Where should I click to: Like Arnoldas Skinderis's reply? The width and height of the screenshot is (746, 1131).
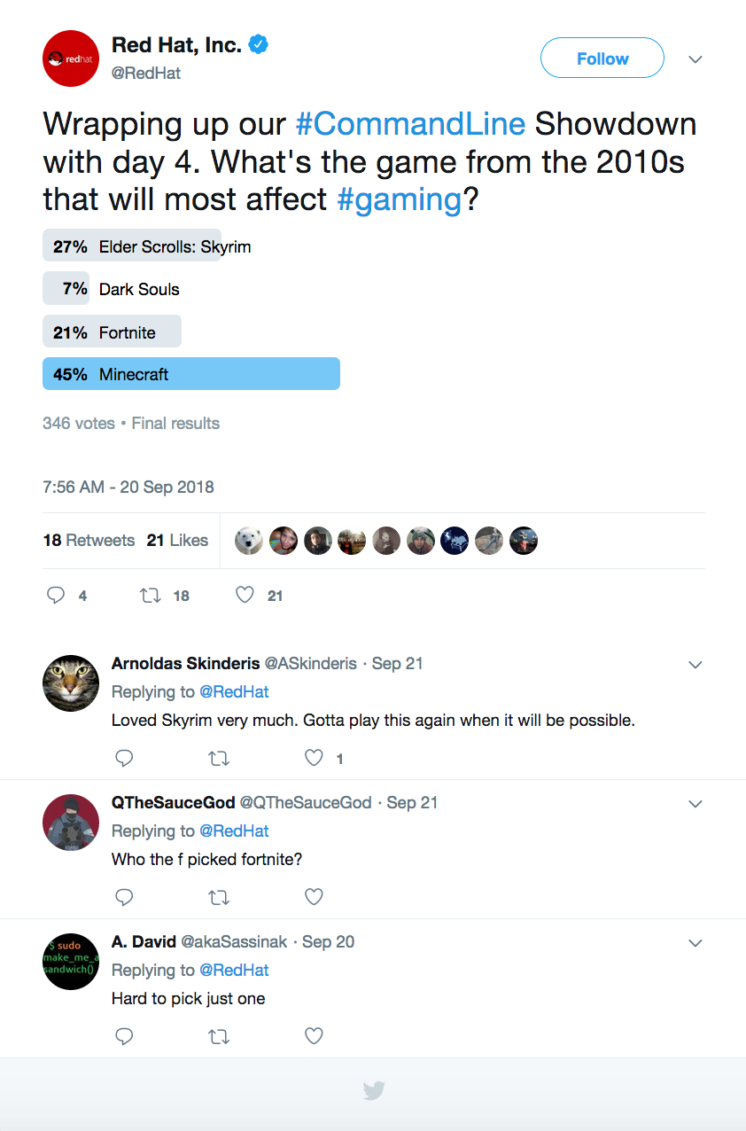coord(314,758)
